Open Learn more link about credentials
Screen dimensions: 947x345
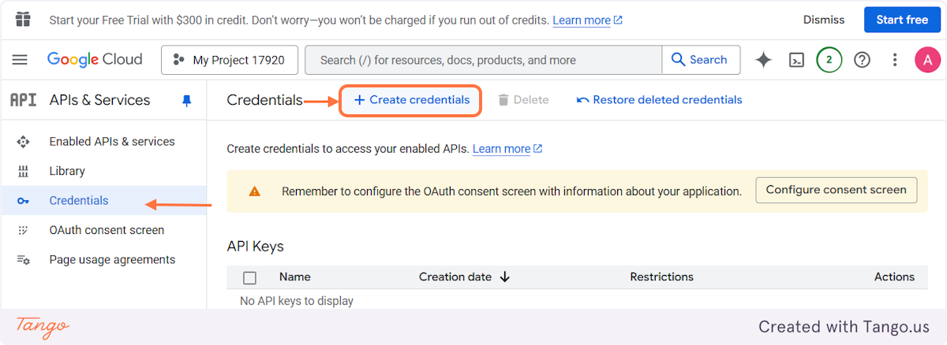[x=507, y=149]
